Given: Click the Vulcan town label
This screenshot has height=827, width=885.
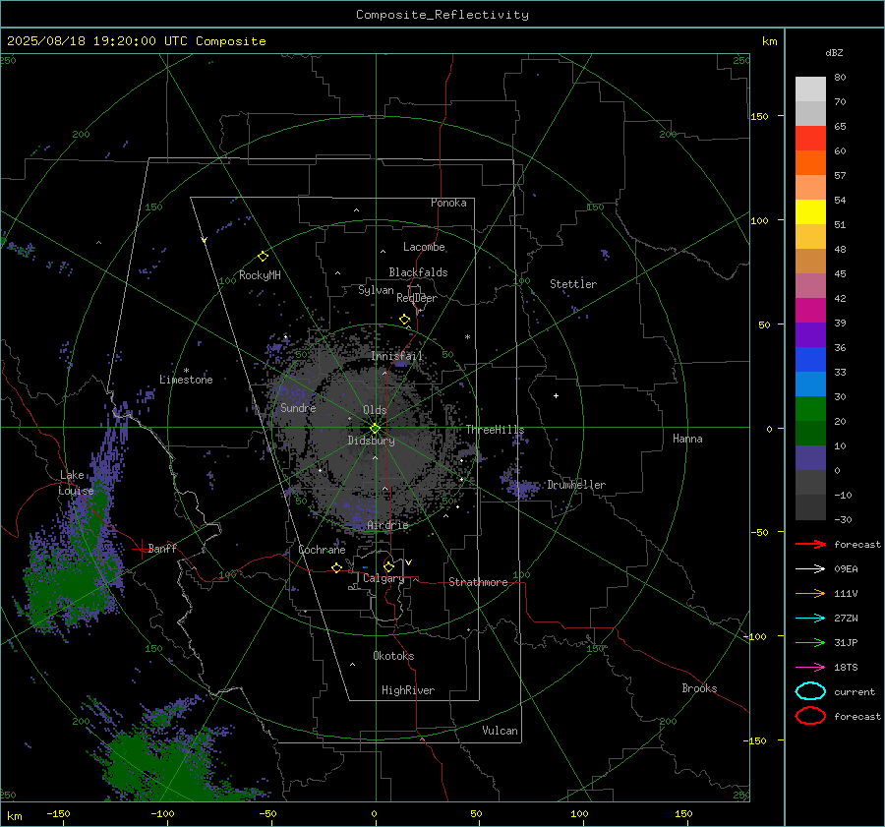Looking at the screenshot, I should tap(501, 731).
